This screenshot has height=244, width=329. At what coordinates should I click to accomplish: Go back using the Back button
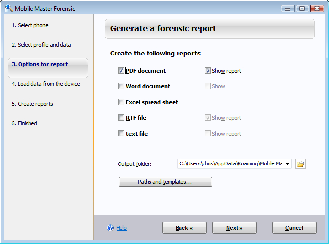point(184,228)
